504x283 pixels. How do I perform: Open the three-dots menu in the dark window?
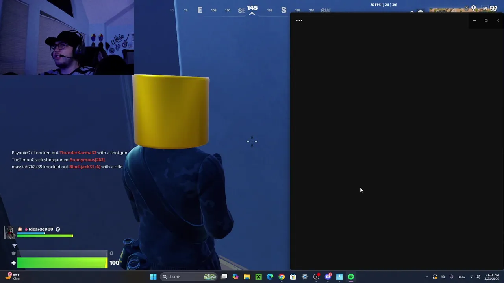click(x=299, y=20)
